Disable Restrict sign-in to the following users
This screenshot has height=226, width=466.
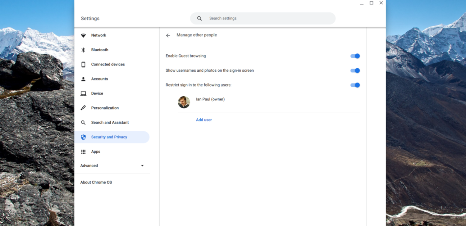tap(355, 85)
